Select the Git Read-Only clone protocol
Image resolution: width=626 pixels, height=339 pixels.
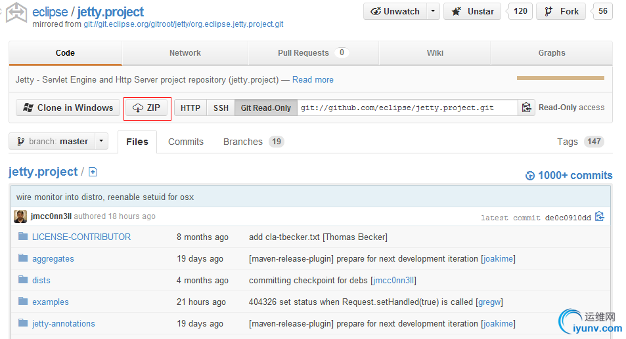pos(266,108)
